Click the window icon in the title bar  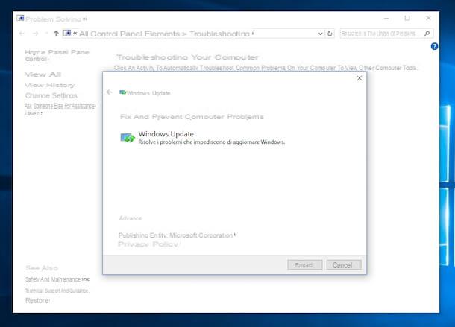pos(20,19)
